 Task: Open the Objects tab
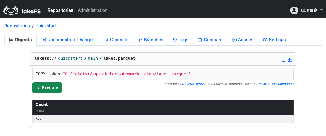[20, 40]
